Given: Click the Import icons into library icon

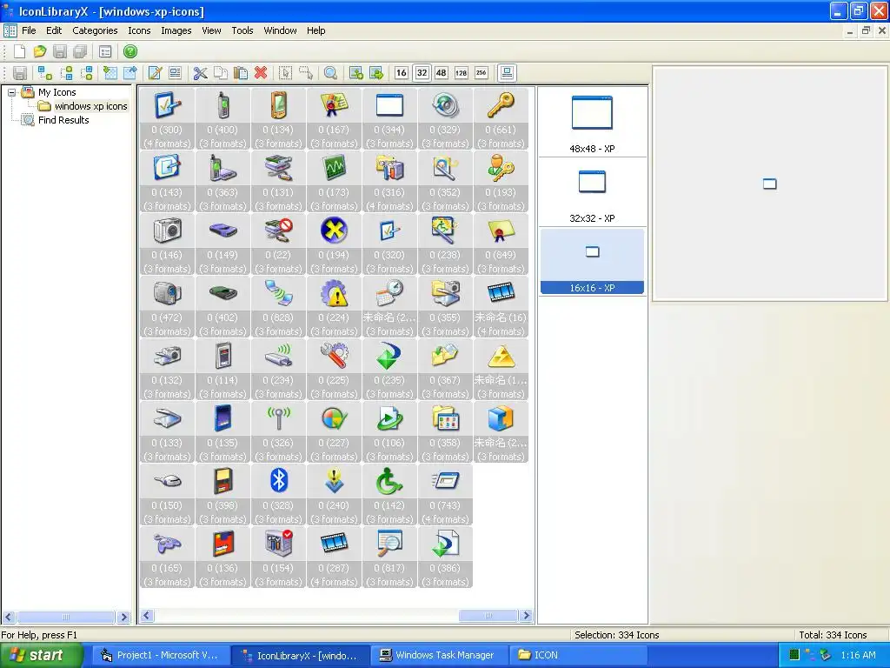Looking at the screenshot, I should [x=110, y=73].
